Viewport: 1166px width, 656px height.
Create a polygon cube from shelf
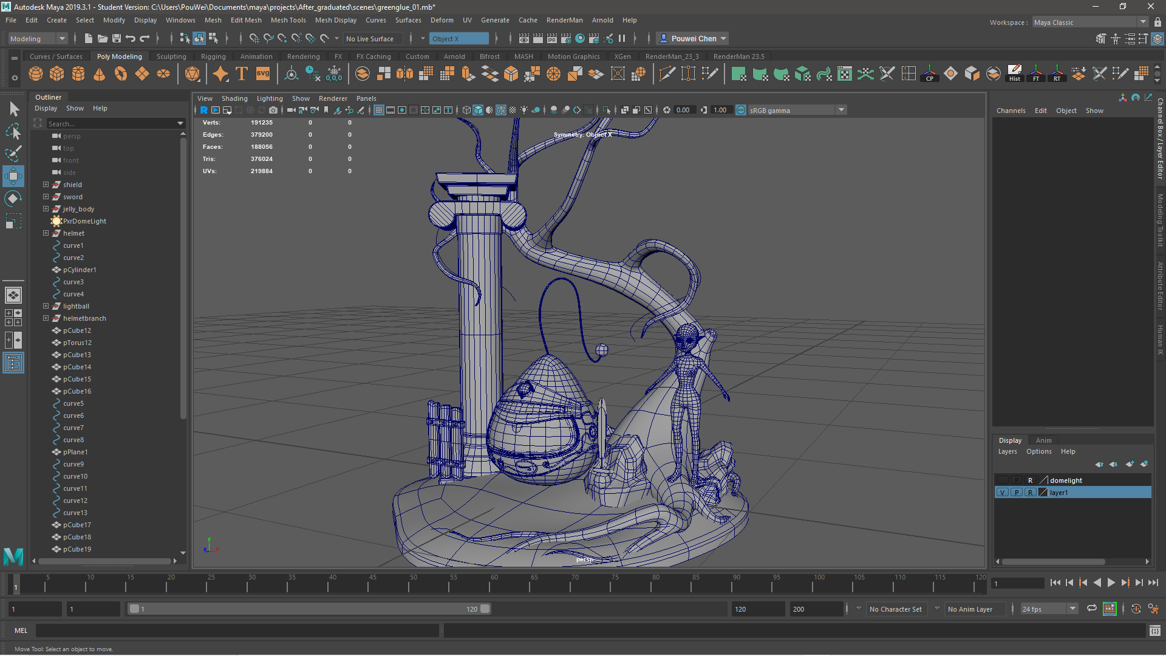[x=57, y=74]
